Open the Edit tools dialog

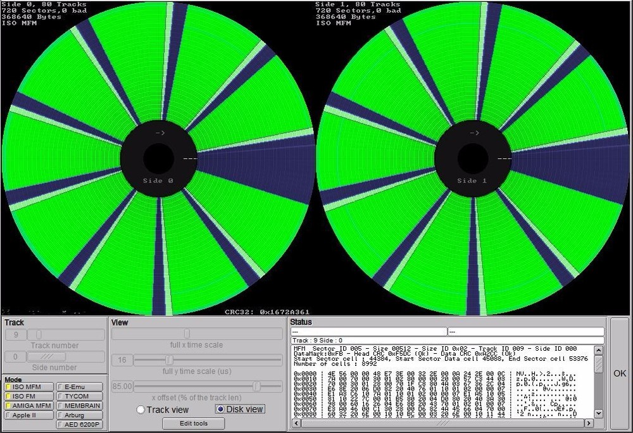[193, 423]
